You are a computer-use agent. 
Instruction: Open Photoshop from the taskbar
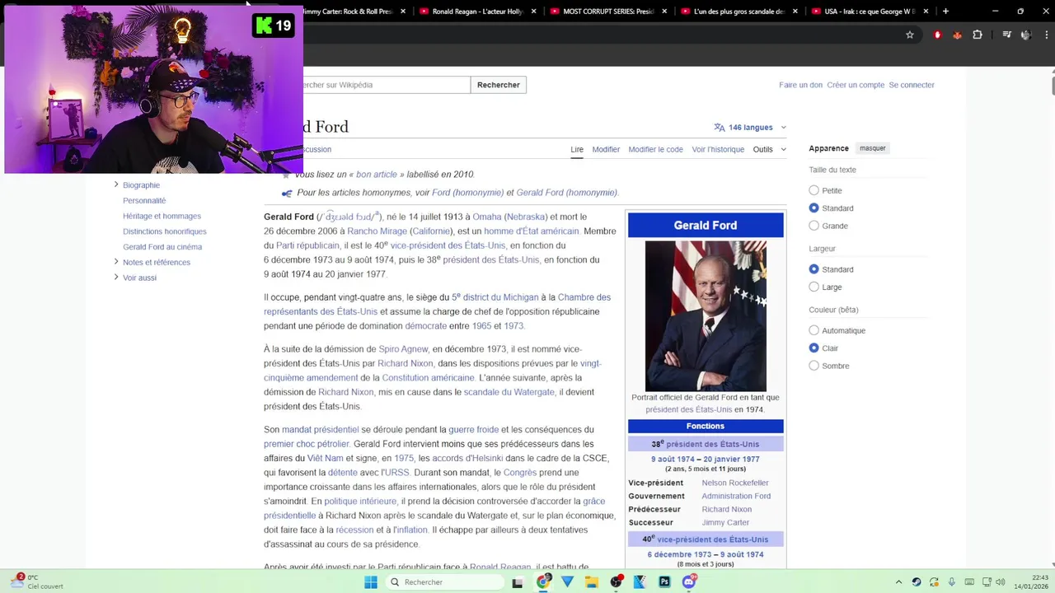(x=664, y=582)
